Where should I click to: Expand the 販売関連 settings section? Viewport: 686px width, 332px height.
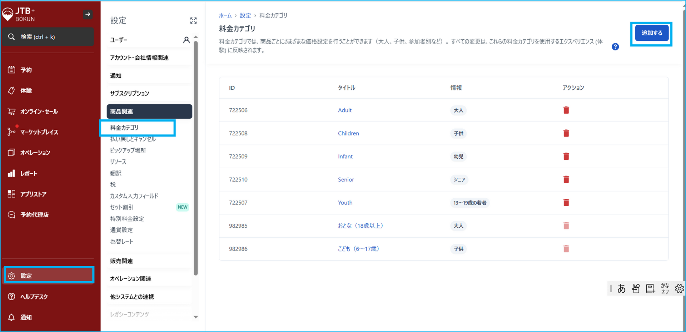click(x=121, y=261)
